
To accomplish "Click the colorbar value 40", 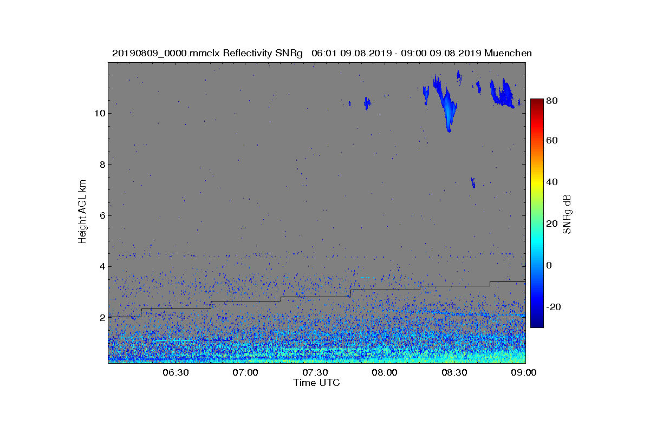I will 553,182.
